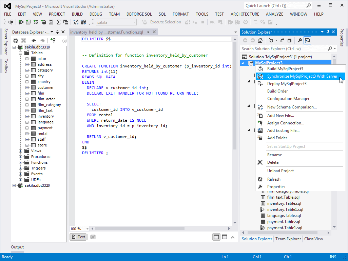Click the Collapse All icon in Solution Explorer

pyautogui.click(x=290, y=40)
